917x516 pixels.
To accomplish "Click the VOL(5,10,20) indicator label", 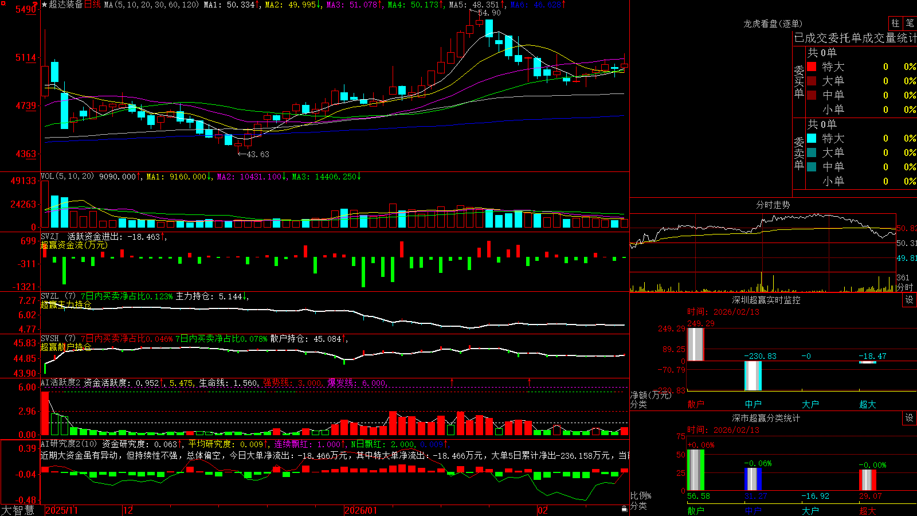I will tap(67, 177).
